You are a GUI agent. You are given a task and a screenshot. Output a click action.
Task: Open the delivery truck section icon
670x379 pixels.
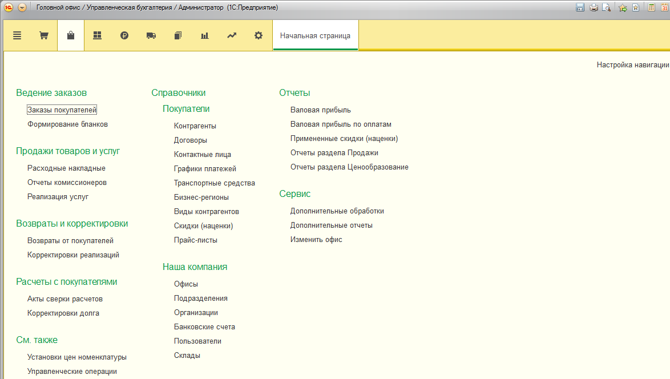point(151,35)
